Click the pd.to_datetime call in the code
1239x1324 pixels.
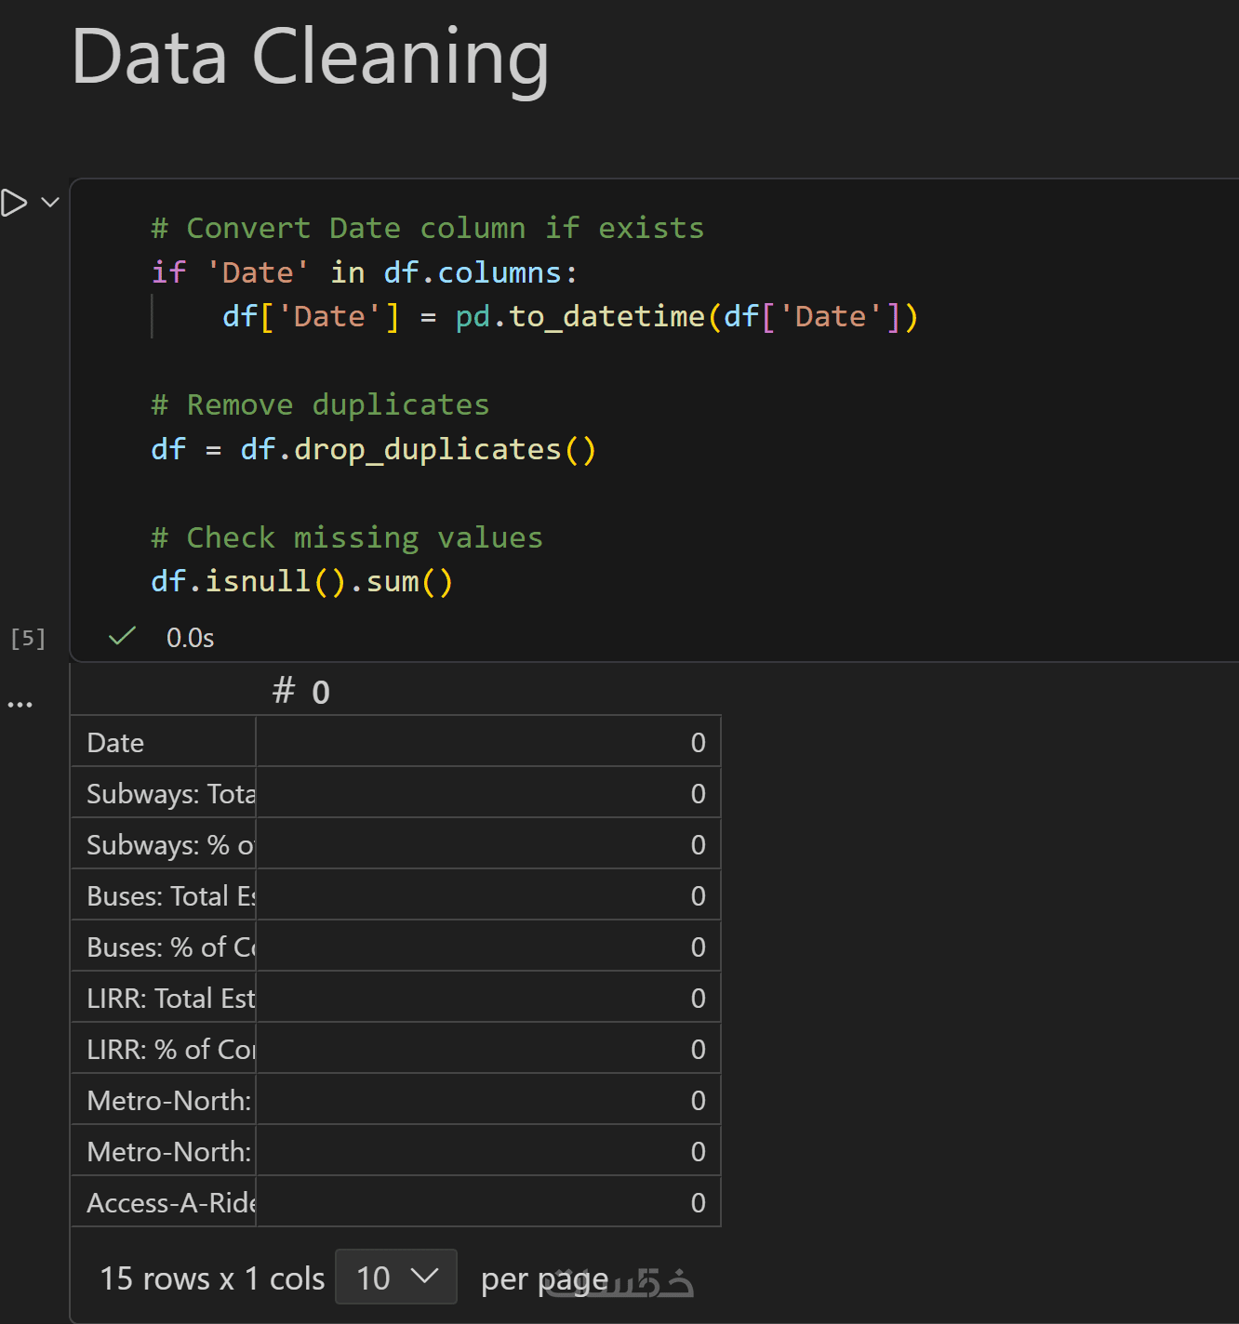pyautogui.click(x=579, y=317)
